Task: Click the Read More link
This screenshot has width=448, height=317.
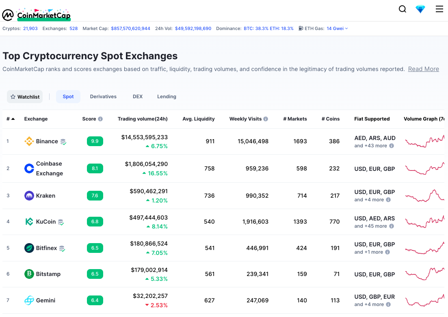Action: (x=423, y=69)
